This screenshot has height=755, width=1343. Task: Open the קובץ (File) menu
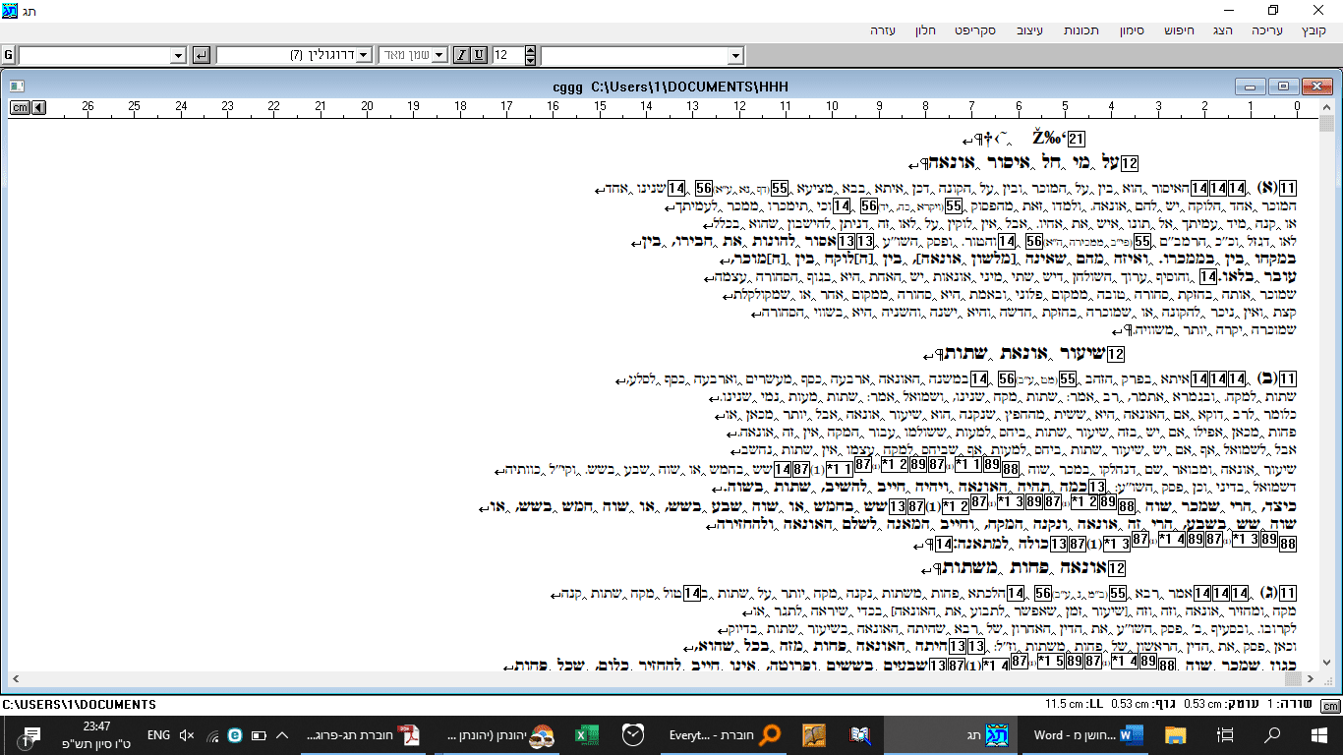(1314, 30)
